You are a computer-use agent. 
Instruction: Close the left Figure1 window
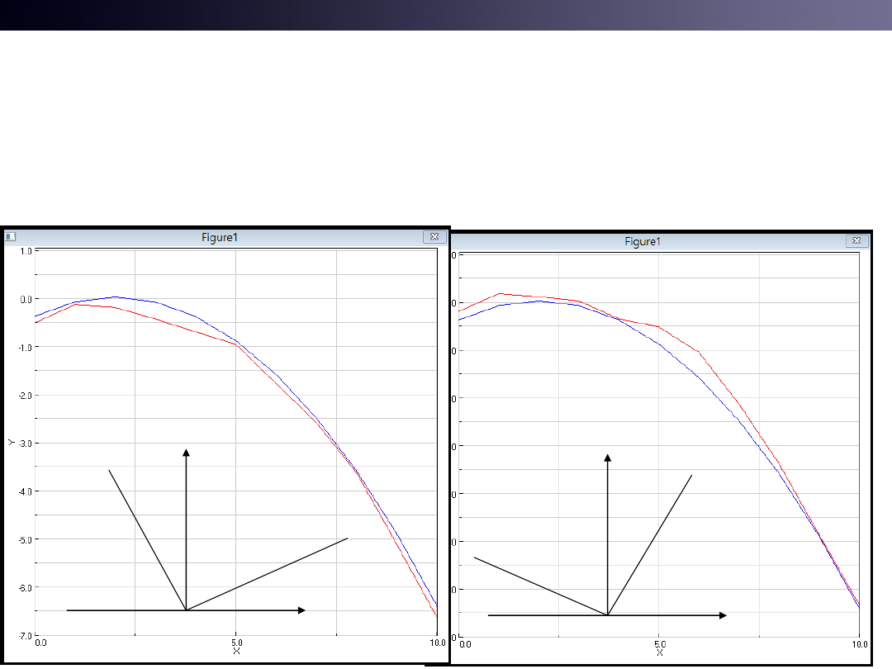[434, 237]
